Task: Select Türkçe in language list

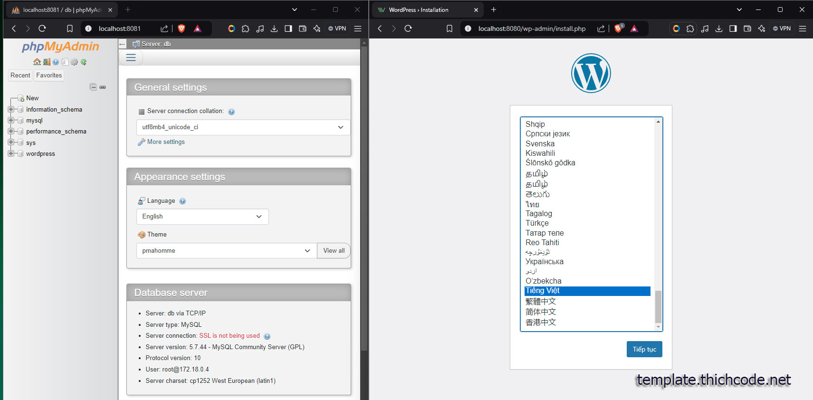Action: pyautogui.click(x=587, y=223)
